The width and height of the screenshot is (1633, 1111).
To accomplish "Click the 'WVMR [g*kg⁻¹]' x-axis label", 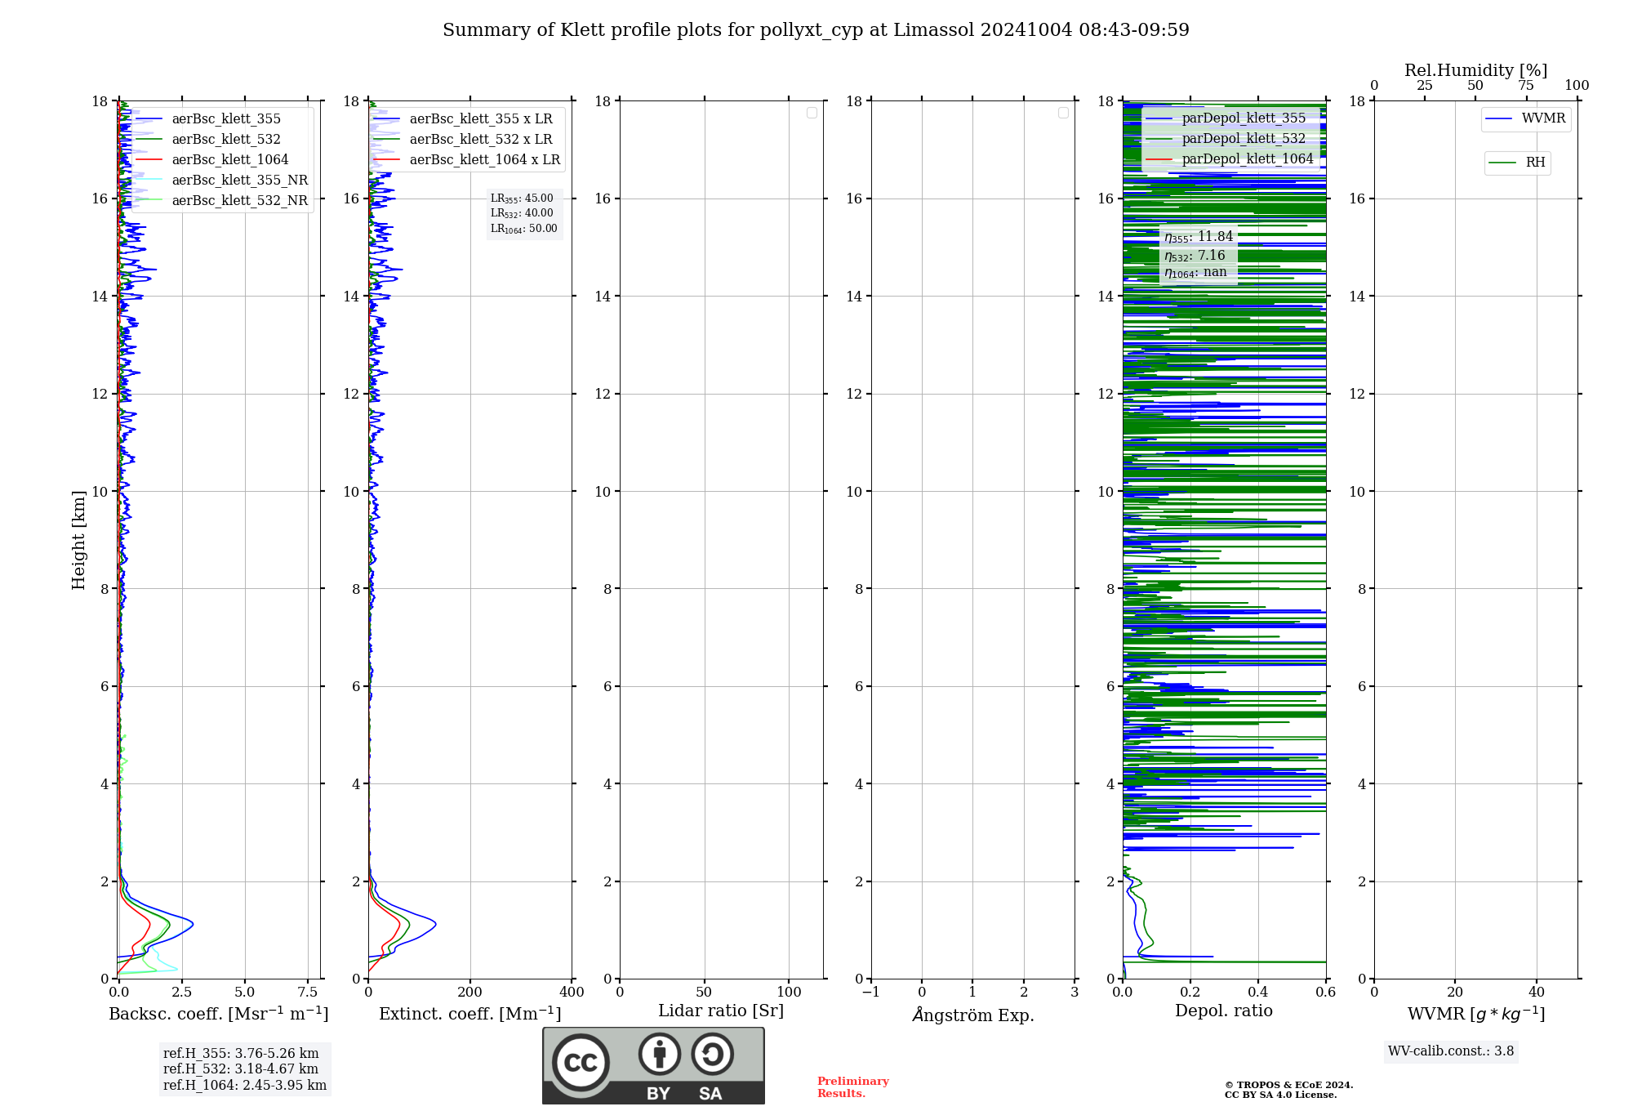I will [1476, 1014].
